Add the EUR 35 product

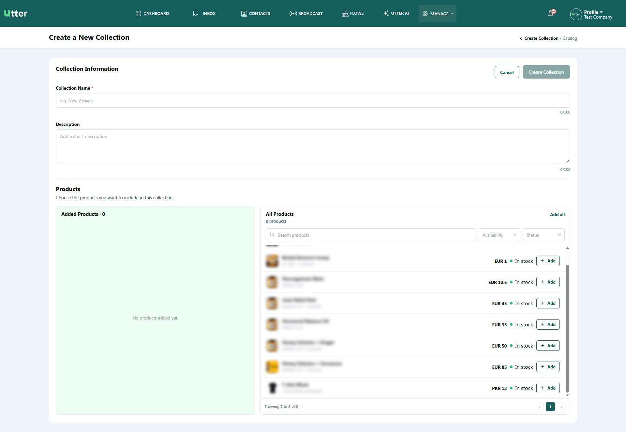[x=548, y=324]
